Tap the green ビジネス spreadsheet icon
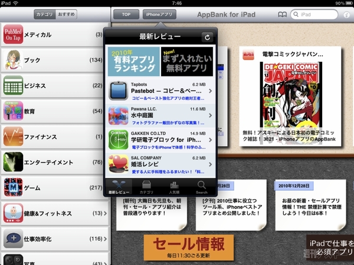This screenshot has width=354, height=265. (x=14, y=85)
